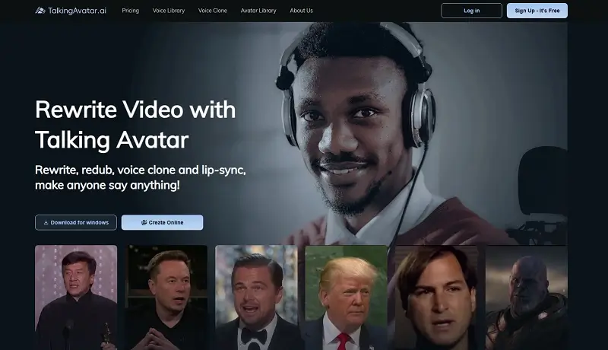Select thumbnail of man wearing red tie
This screenshot has height=350, width=608.
(x=346, y=297)
